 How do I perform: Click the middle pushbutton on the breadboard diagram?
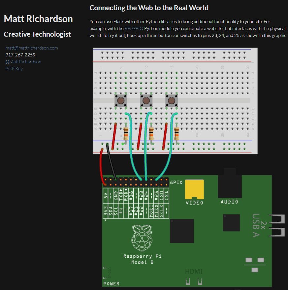click(146, 101)
